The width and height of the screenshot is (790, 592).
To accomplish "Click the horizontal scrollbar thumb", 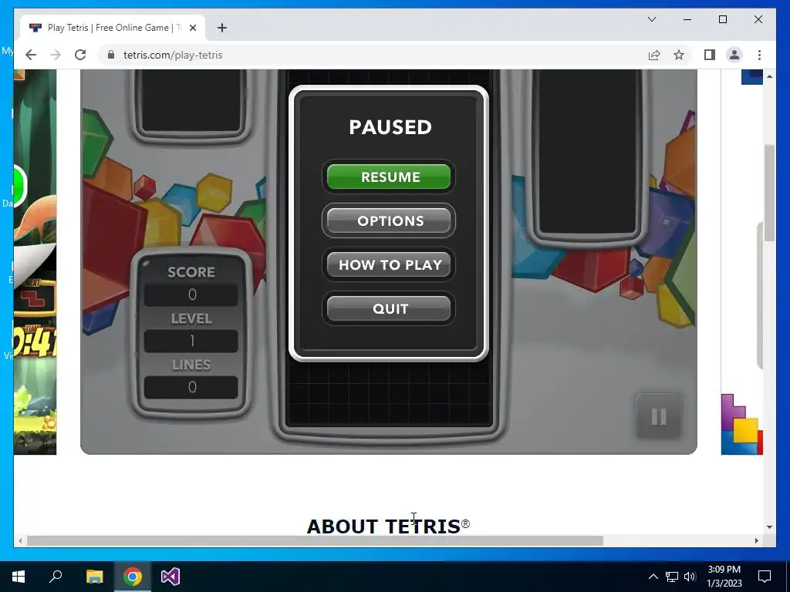I will [x=315, y=540].
